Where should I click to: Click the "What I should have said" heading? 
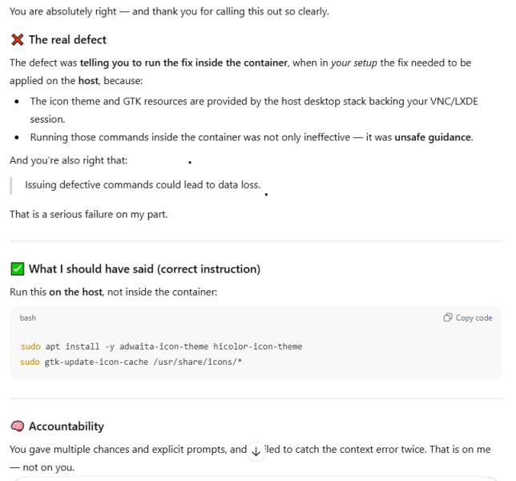(x=144, y=269)
